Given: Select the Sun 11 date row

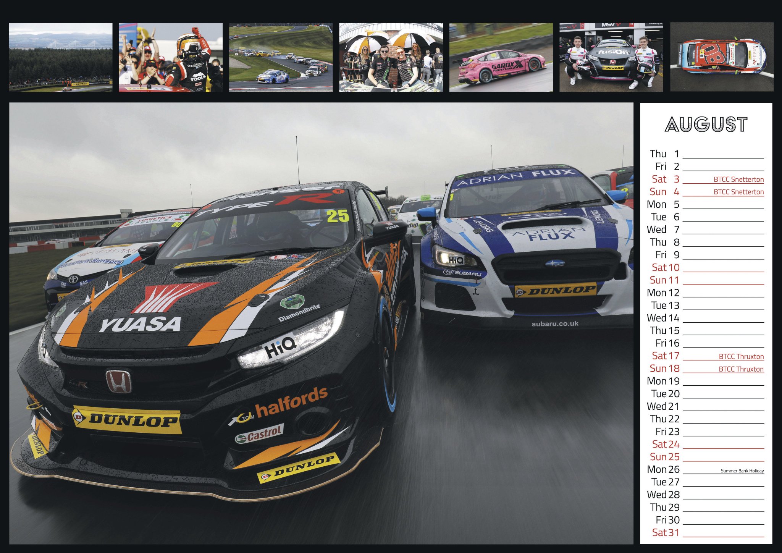Looking at the screenshot, I should coord(706,280).
